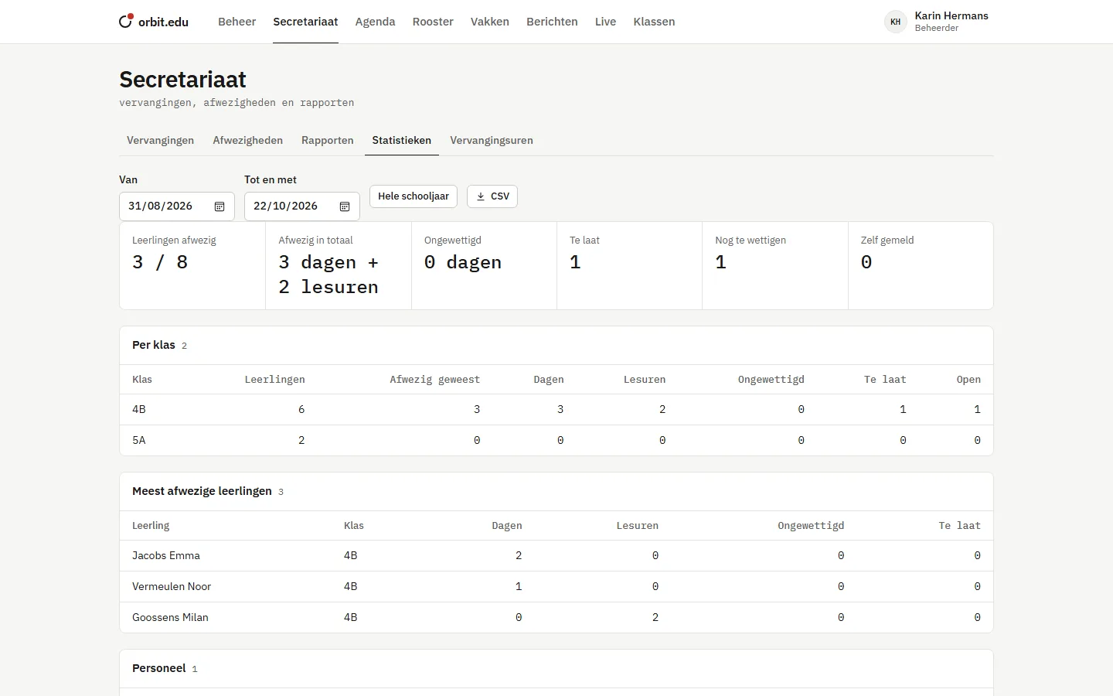Viewport: 1113px width, 696px height.
Task: Click the Ongewettigd 0 dagen stat card
Action: 484,266
